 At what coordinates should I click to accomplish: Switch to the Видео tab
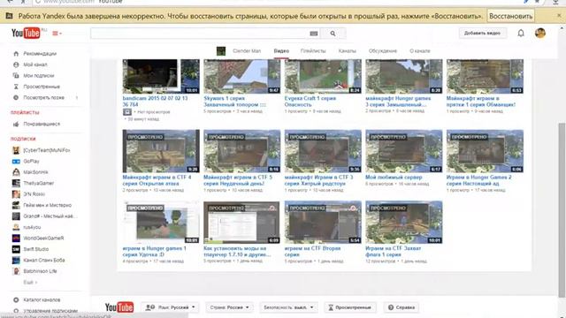pos(281,51)
